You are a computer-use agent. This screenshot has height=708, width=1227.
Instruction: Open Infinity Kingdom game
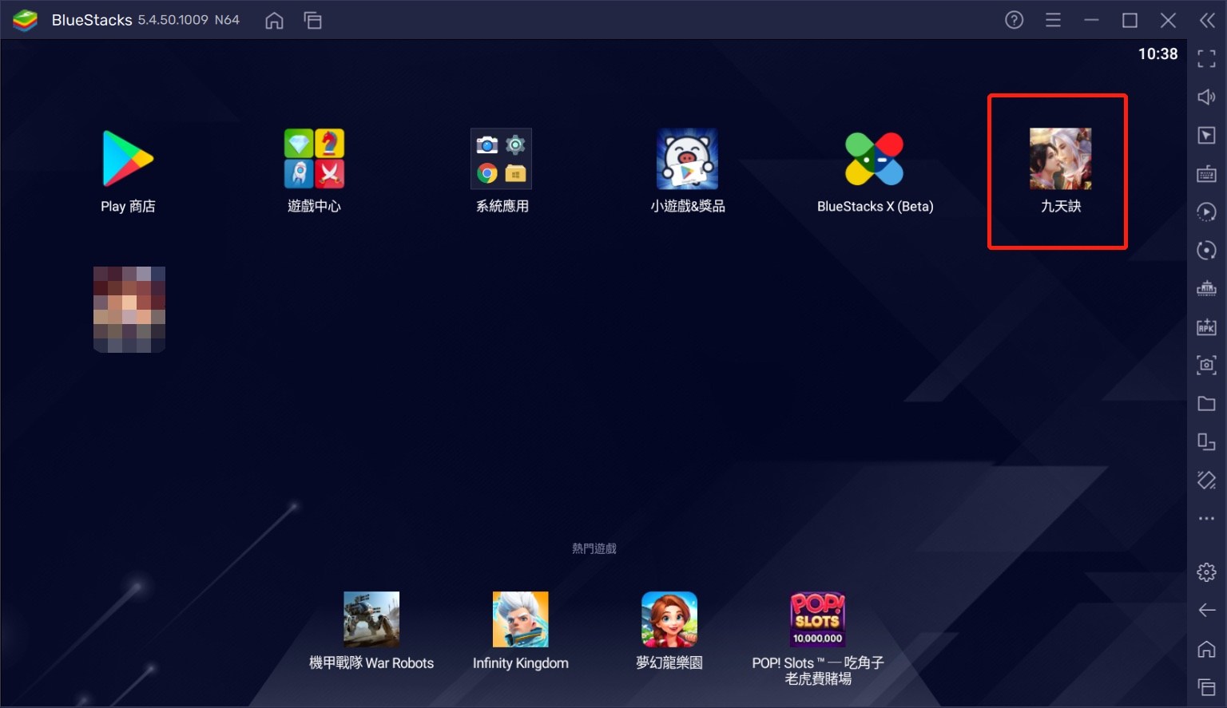click(x=520, y=619)
